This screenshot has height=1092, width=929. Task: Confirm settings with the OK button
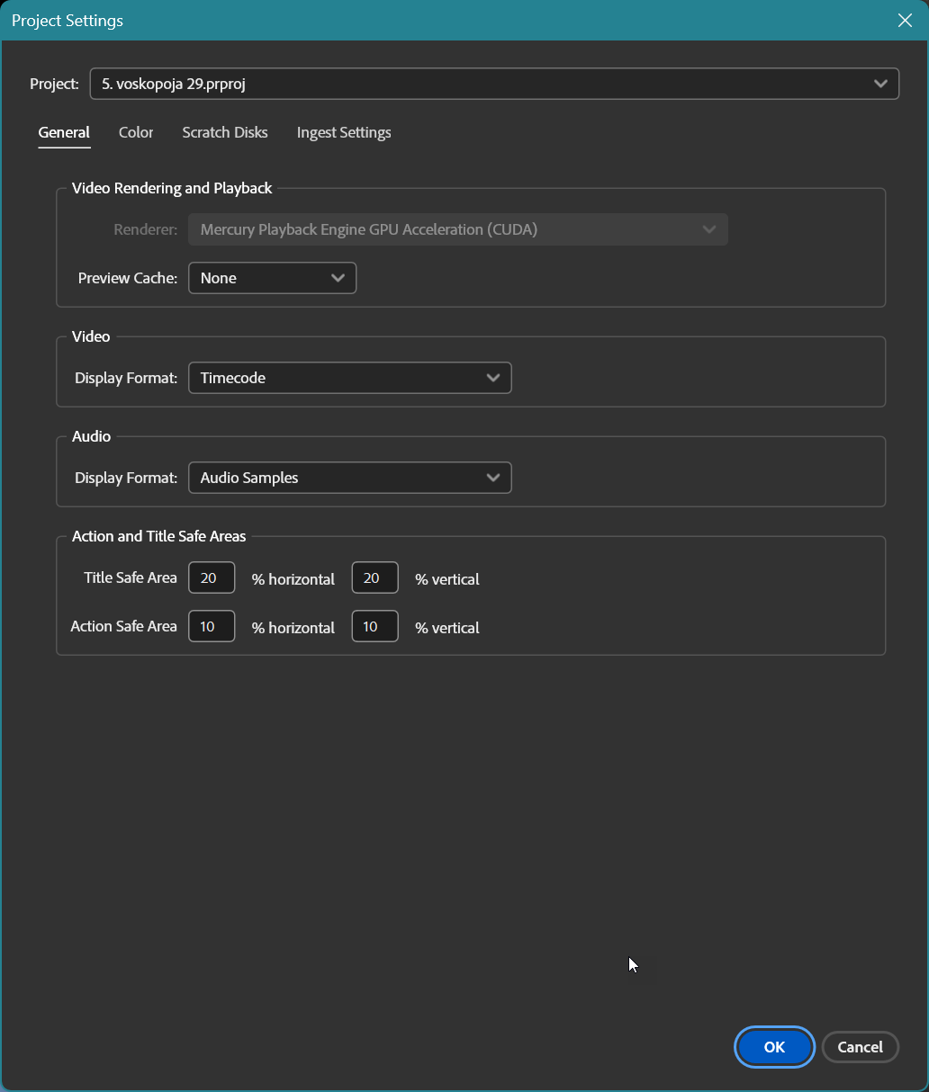[773, 1047]
